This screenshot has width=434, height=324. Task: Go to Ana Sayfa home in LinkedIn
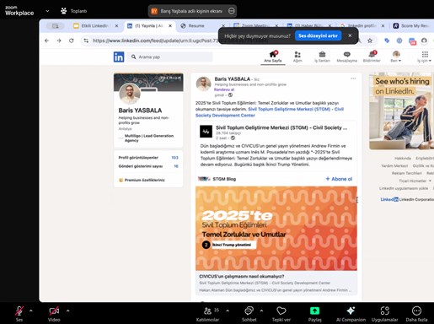[273, 57]
